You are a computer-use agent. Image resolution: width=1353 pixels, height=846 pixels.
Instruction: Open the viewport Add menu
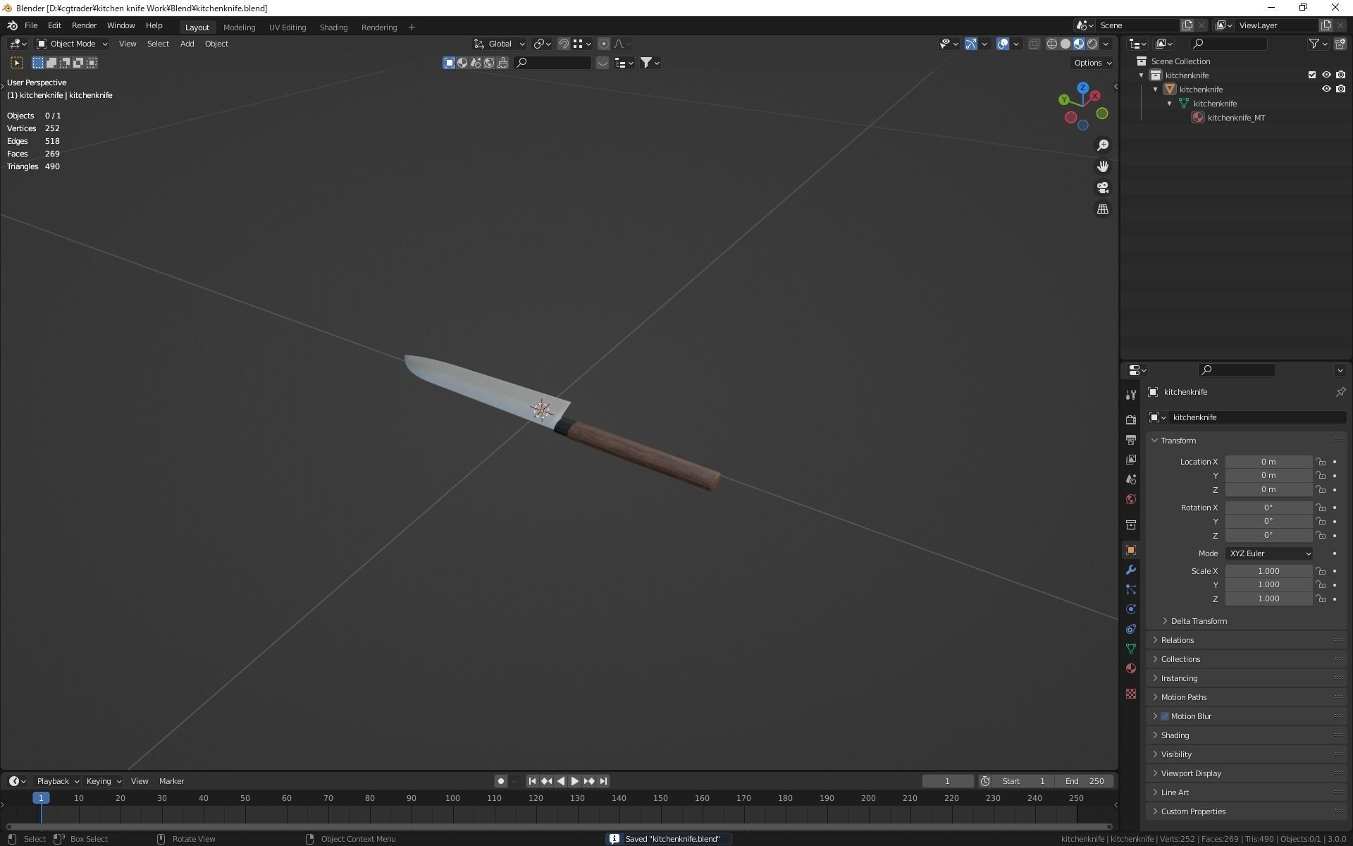187,44
